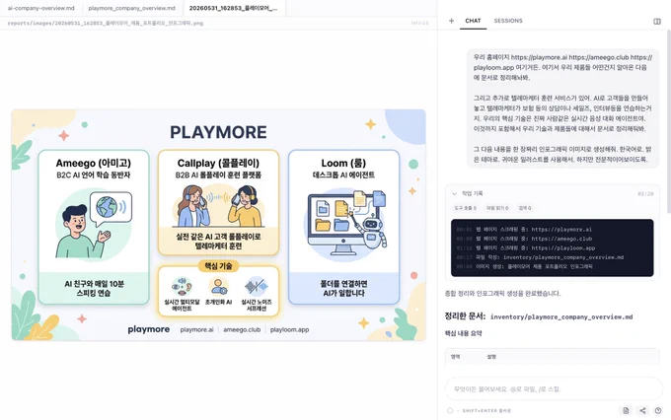This screenshot has width=671, height=420.
Task: Start a new chat with the plus icon
Action: (x=451, y=21)
